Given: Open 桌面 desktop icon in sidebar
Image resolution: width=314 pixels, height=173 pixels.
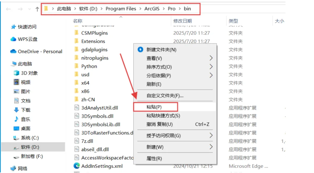Looking at the screenshot, I should pyautogui.click(x=16, y=128).
